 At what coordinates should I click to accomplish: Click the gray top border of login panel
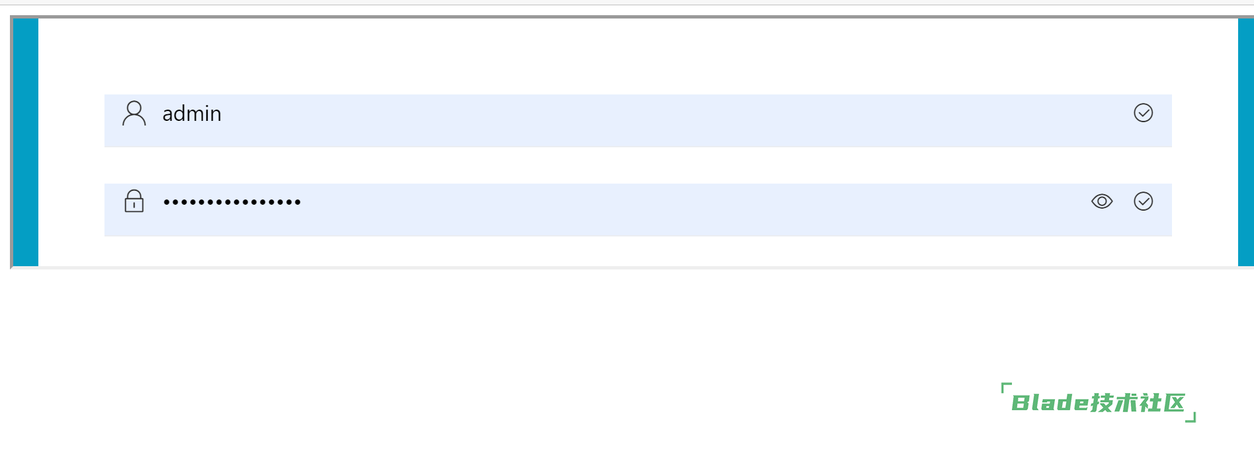click(635, 17)
